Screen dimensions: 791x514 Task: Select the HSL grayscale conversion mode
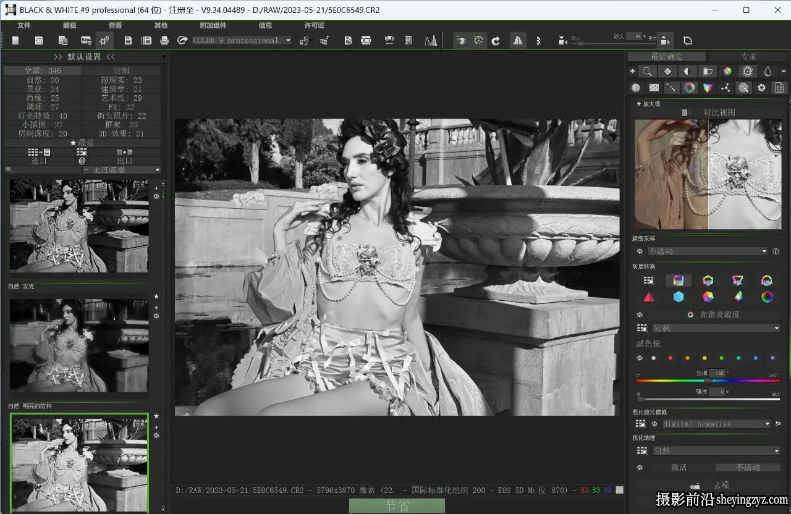tap(737, 280)
